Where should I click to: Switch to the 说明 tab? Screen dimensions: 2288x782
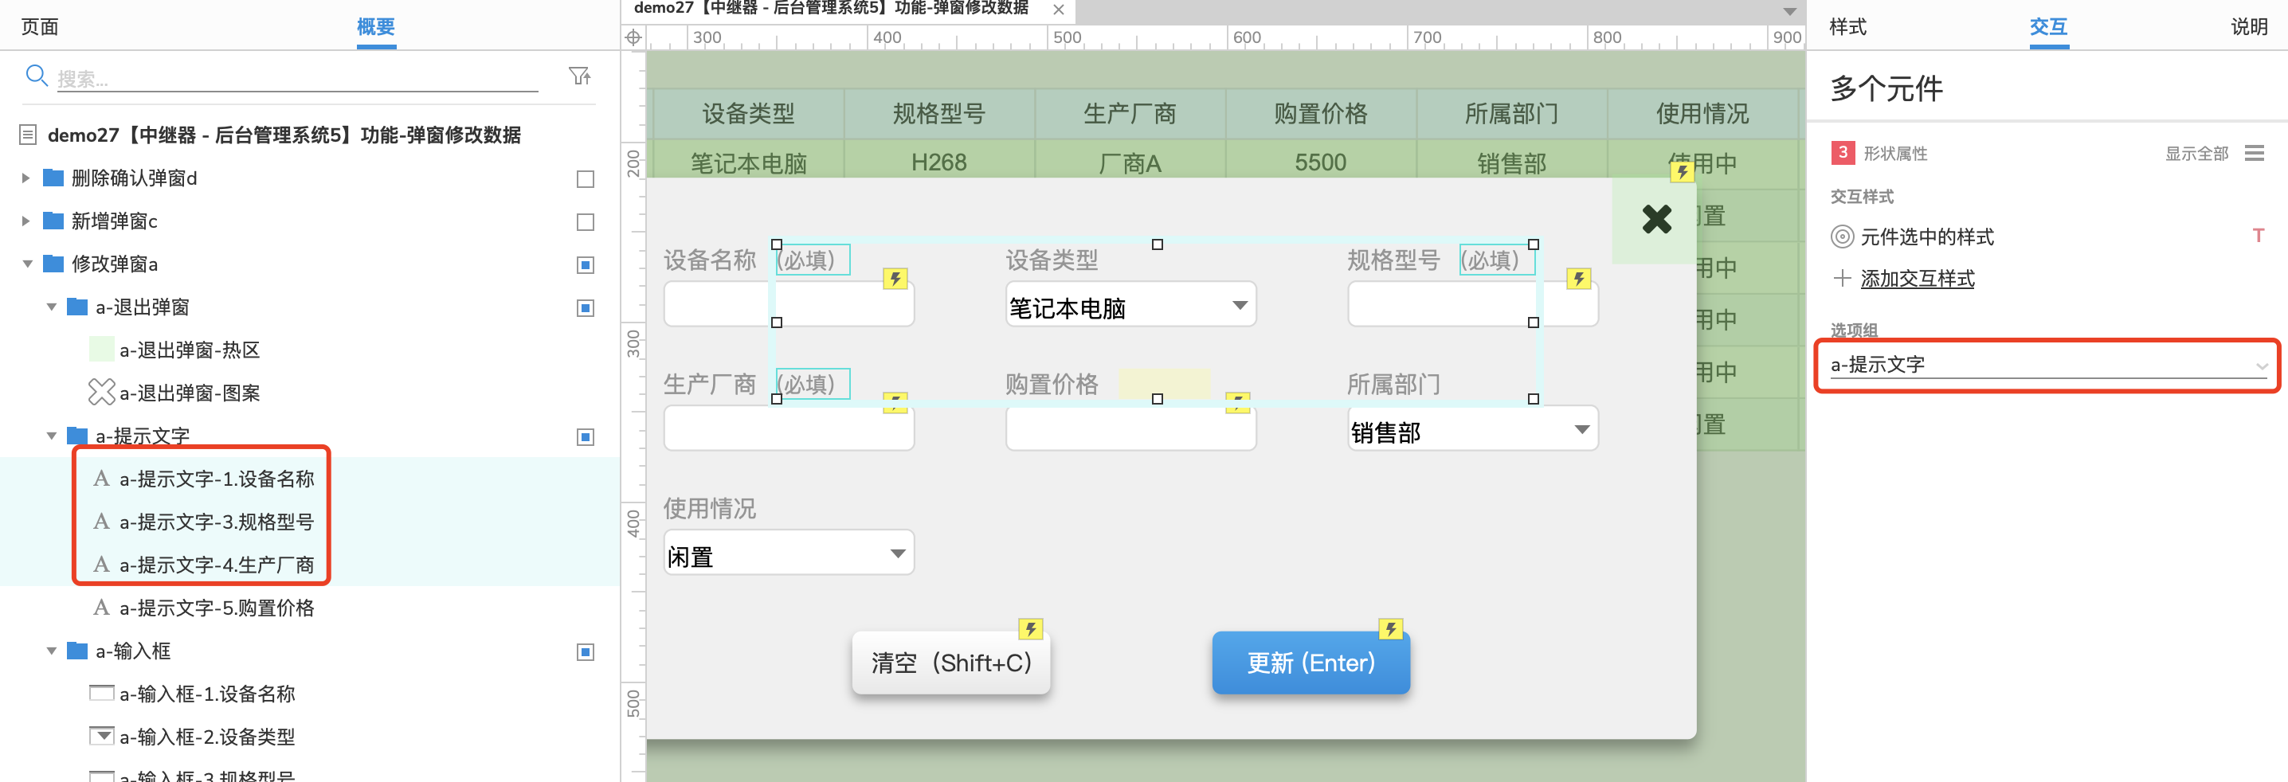click(2249, 26)
